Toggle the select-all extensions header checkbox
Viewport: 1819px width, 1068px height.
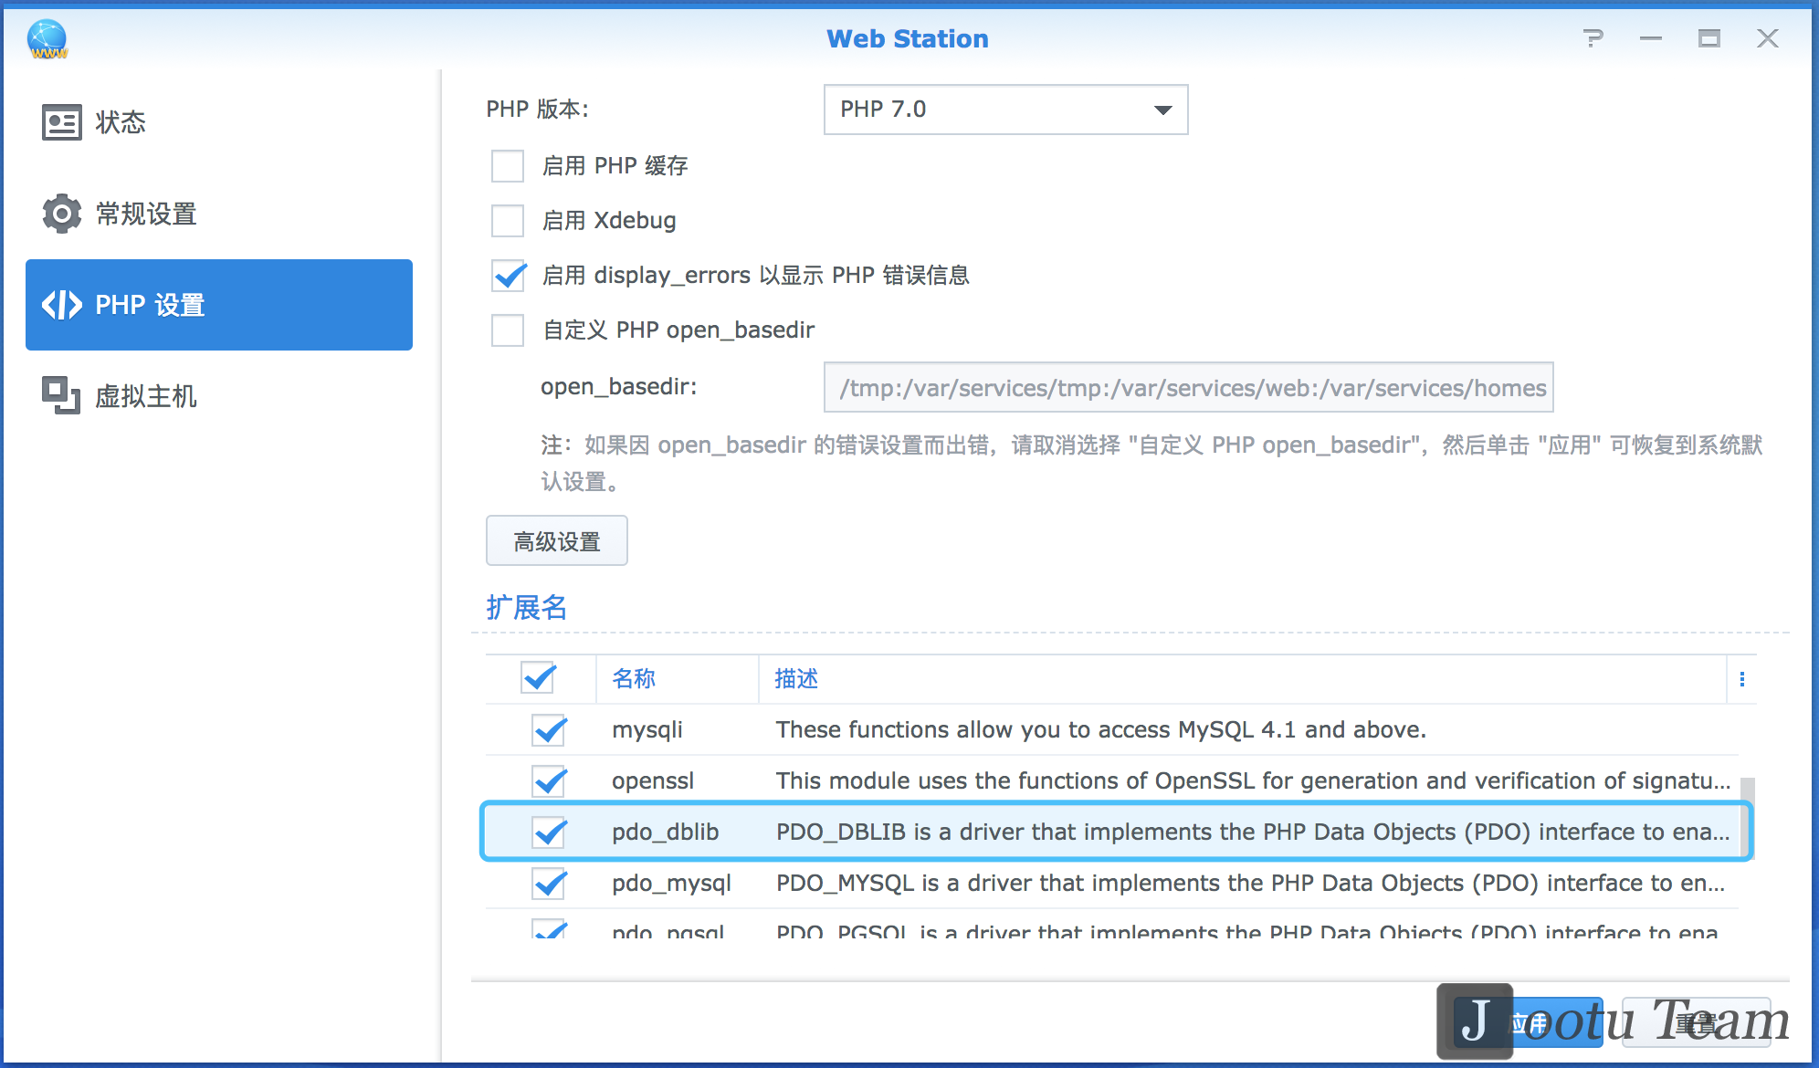(539, 678)
